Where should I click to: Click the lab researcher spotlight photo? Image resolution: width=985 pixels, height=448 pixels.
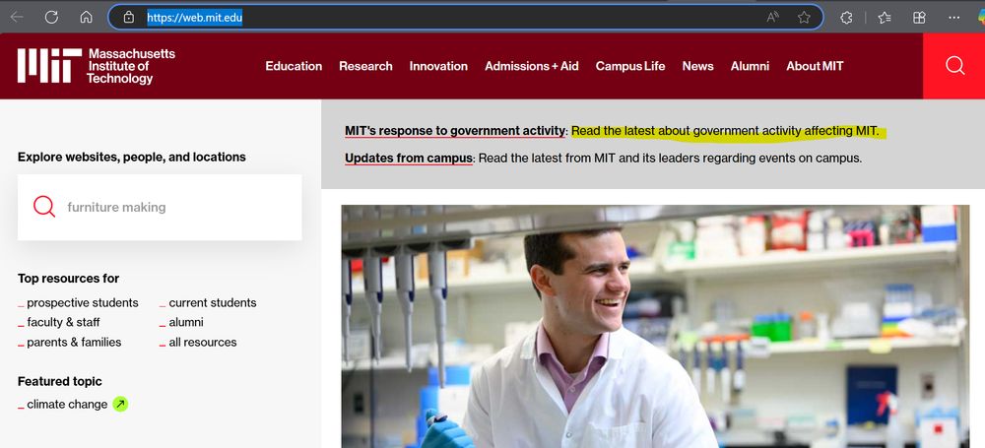tap(655, 327)
